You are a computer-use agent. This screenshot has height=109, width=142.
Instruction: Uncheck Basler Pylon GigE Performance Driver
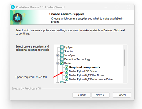tap(66, 79)
